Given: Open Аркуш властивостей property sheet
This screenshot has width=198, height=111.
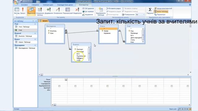Looking at the screenshot, I should coord(163,8).
